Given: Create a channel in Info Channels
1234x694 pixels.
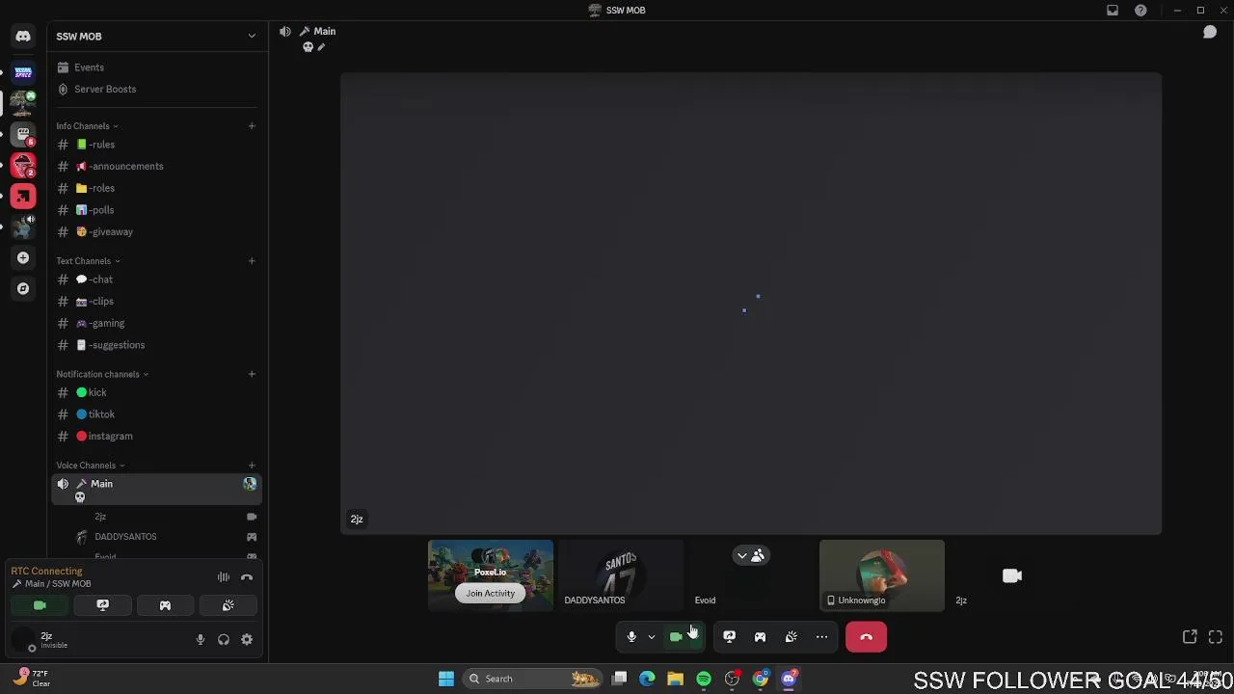Looking at the screenshot, I should coord(252,125).
